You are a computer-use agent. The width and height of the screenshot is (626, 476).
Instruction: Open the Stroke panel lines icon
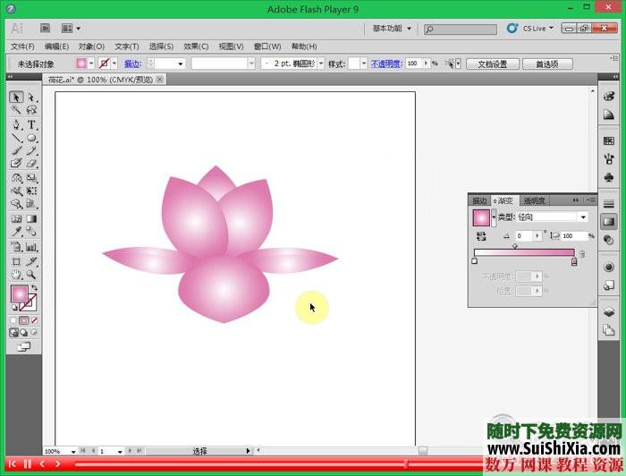(608, 204)
